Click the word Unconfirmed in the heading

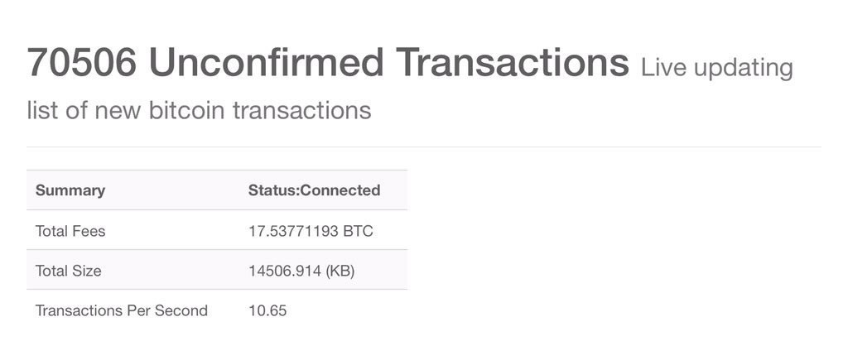pos(265,63)
